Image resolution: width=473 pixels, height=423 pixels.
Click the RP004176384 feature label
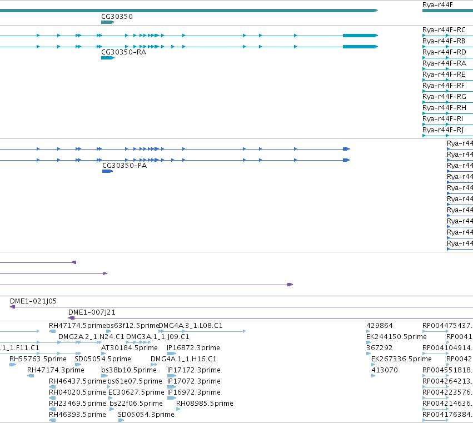pyautogui.click(x=447, y=415)
